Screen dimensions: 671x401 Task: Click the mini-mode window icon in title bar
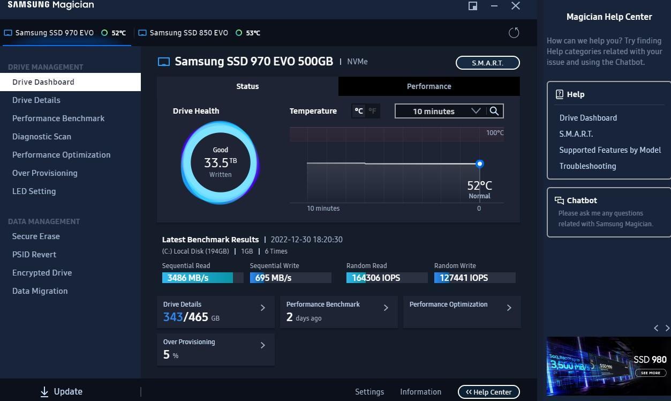[x=473, y=6]
